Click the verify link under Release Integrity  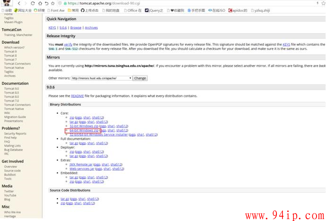point(68,44)
